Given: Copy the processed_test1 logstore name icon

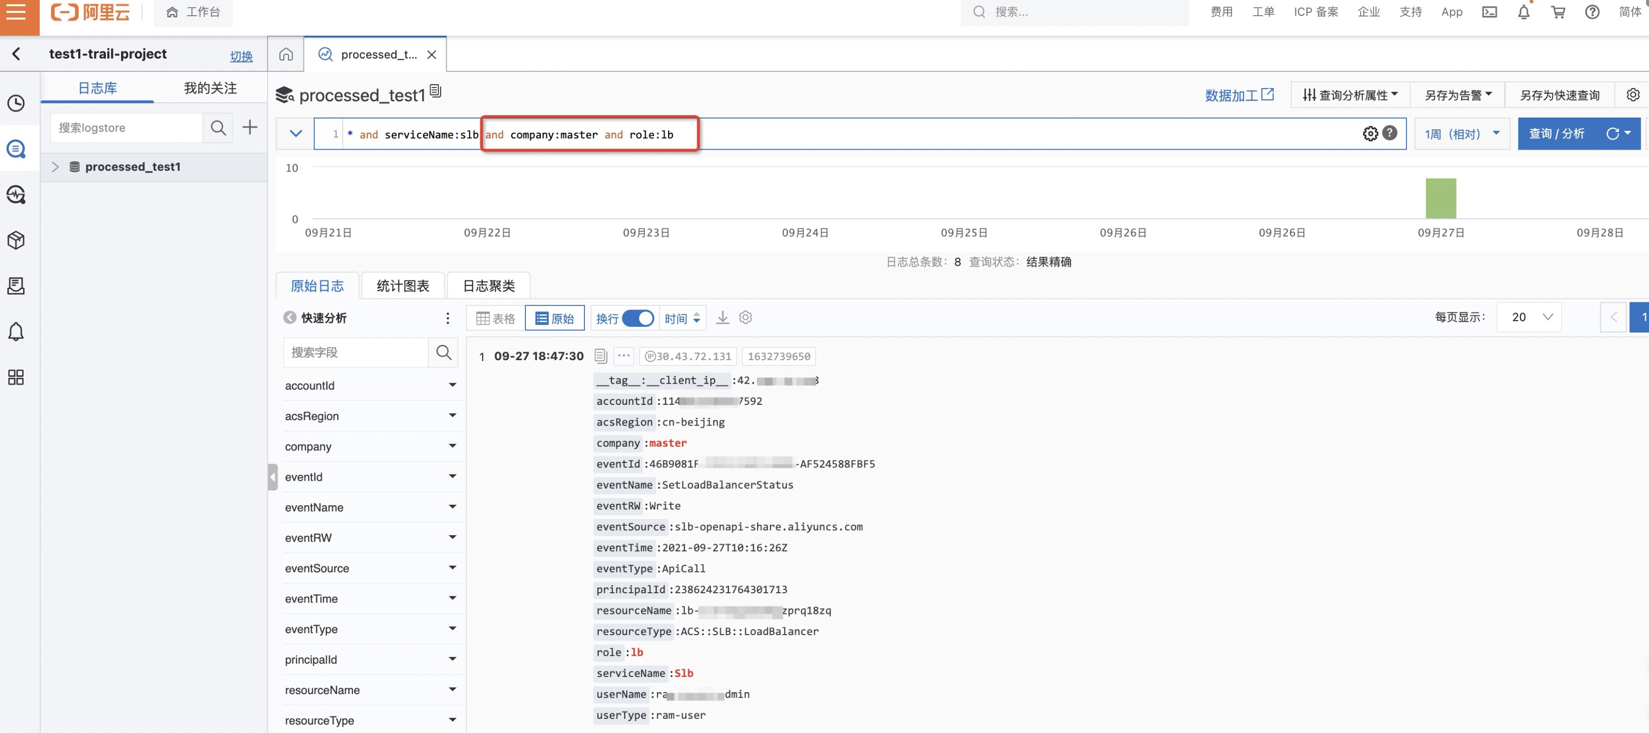Looking at the screenshot, I should tap(435, 91).
